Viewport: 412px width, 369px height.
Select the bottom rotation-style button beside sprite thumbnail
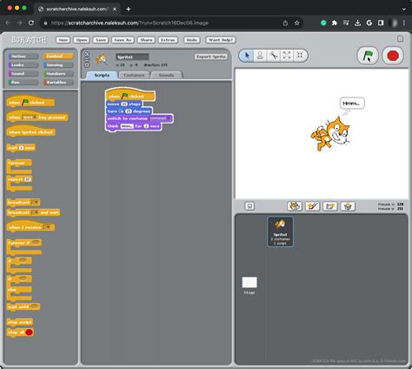coord(87,64)
